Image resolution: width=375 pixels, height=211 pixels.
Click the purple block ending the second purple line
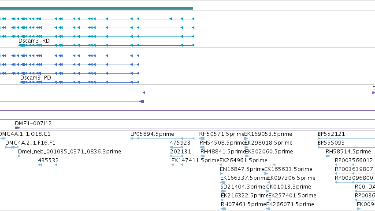tap(142, 102)
